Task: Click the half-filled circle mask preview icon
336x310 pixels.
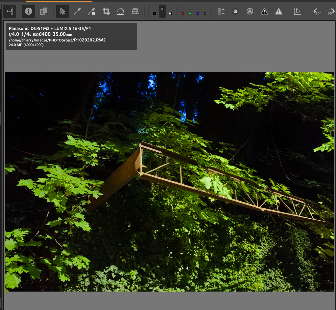Action: 235,12
